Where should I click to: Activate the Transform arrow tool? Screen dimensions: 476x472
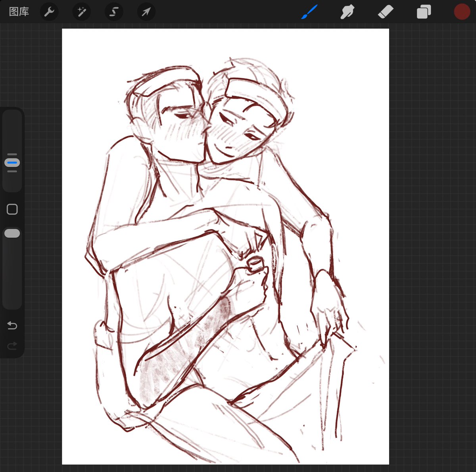coord(146,12)
